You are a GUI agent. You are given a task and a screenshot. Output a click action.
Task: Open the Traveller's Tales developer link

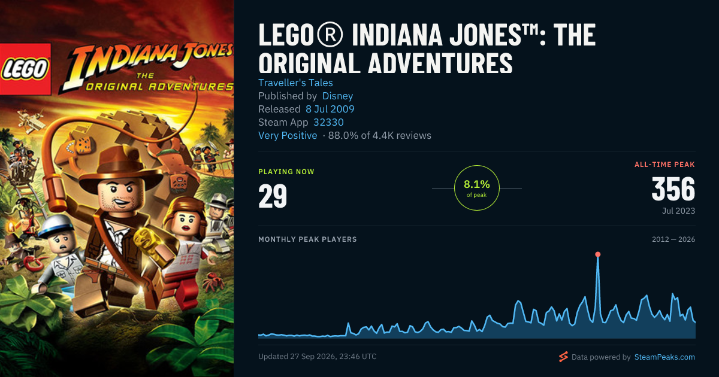295,83
